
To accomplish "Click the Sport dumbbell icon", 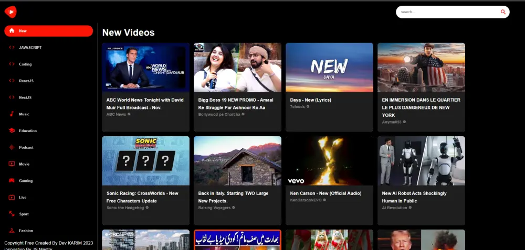I will [x=12, y=214].
